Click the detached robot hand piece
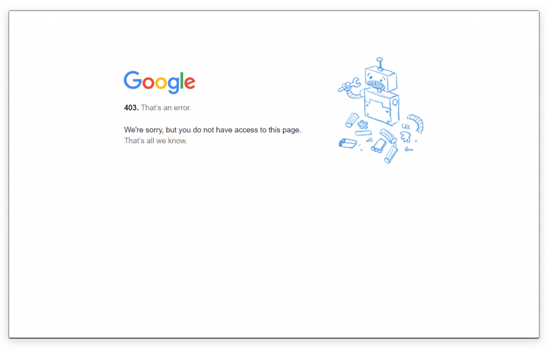Screen dimensions: 550x349 click(406, 137)
